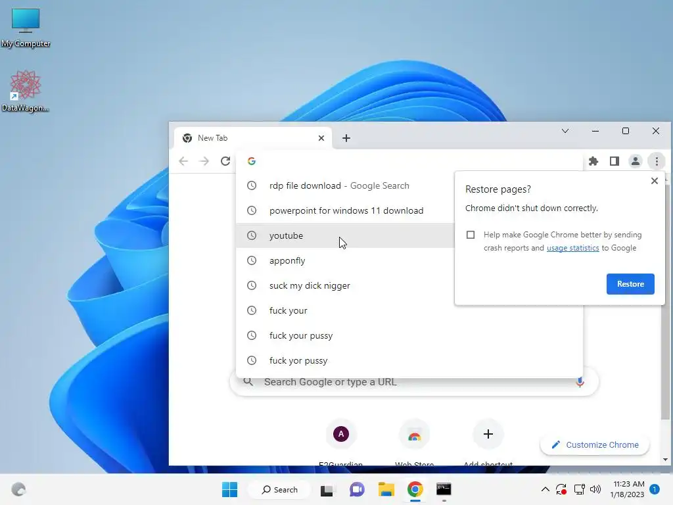Viewport: 673px width, 505px height.
Task: Click the search magnifier in Google box
Action: (248, 381)
